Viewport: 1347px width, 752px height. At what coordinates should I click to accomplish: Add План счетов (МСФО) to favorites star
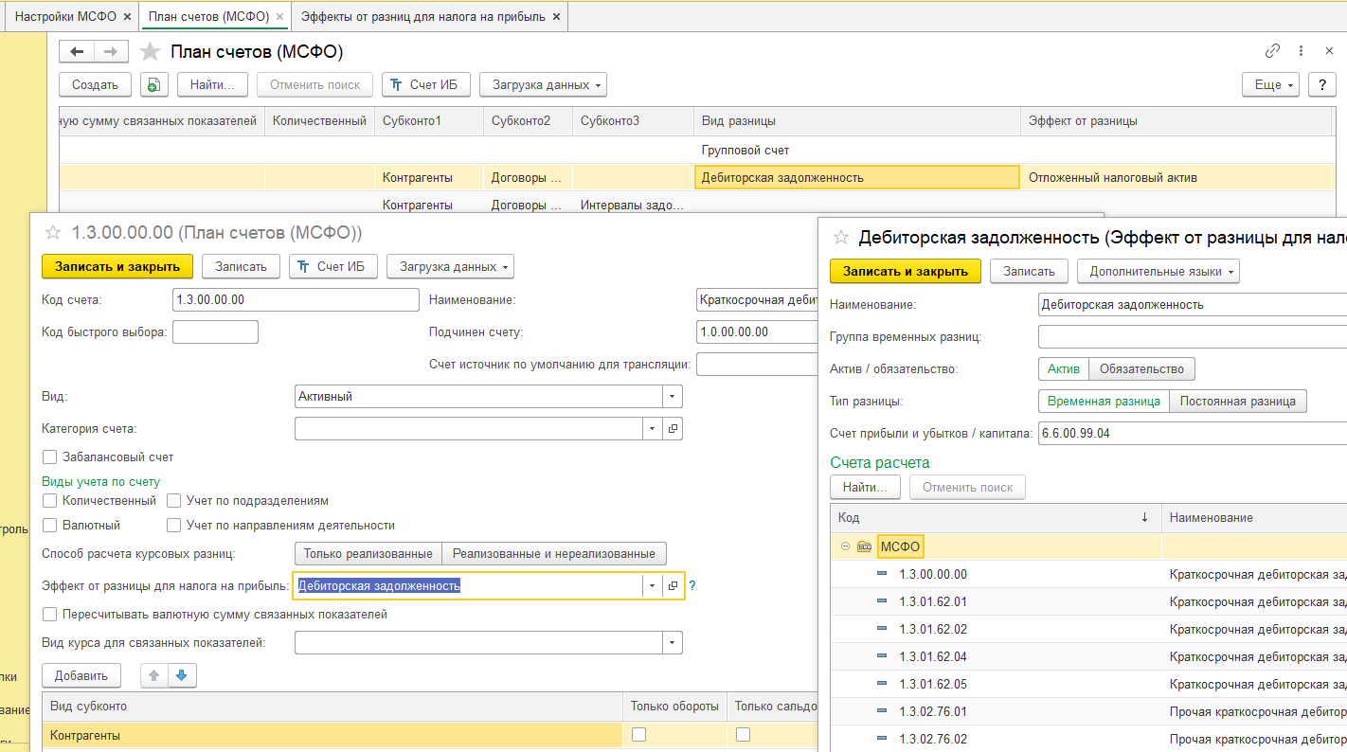click(149, 52)
